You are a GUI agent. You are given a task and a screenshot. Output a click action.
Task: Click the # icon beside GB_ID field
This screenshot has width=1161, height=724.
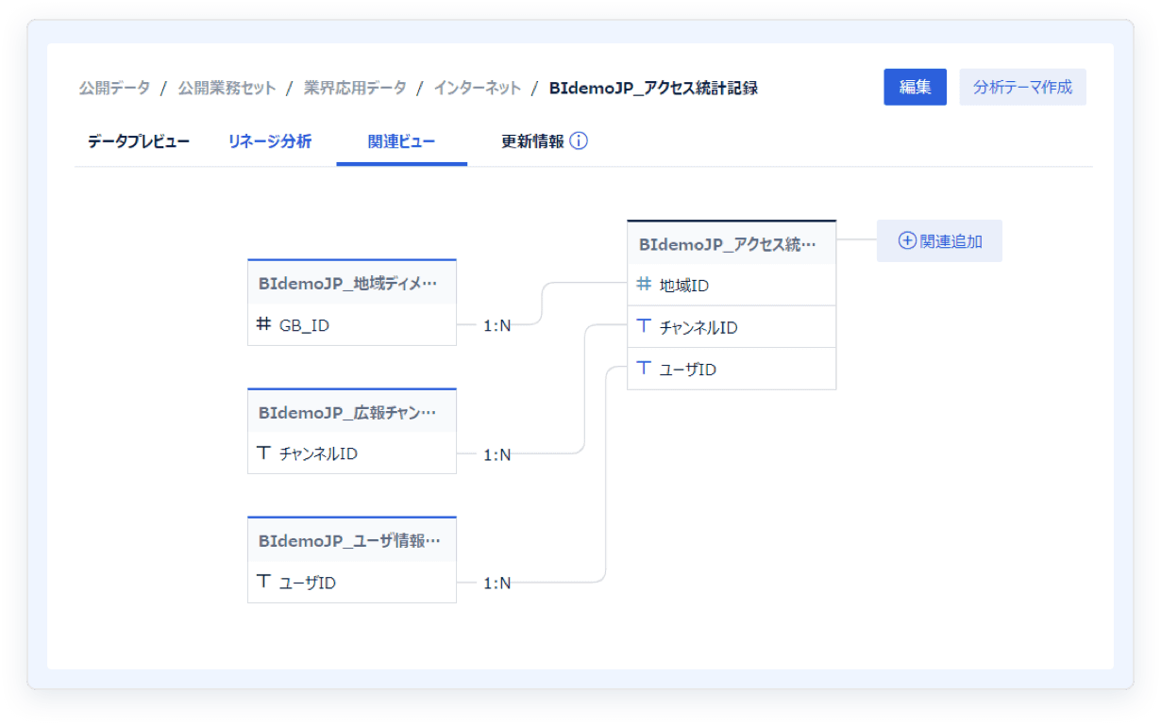tap(262, 326)
